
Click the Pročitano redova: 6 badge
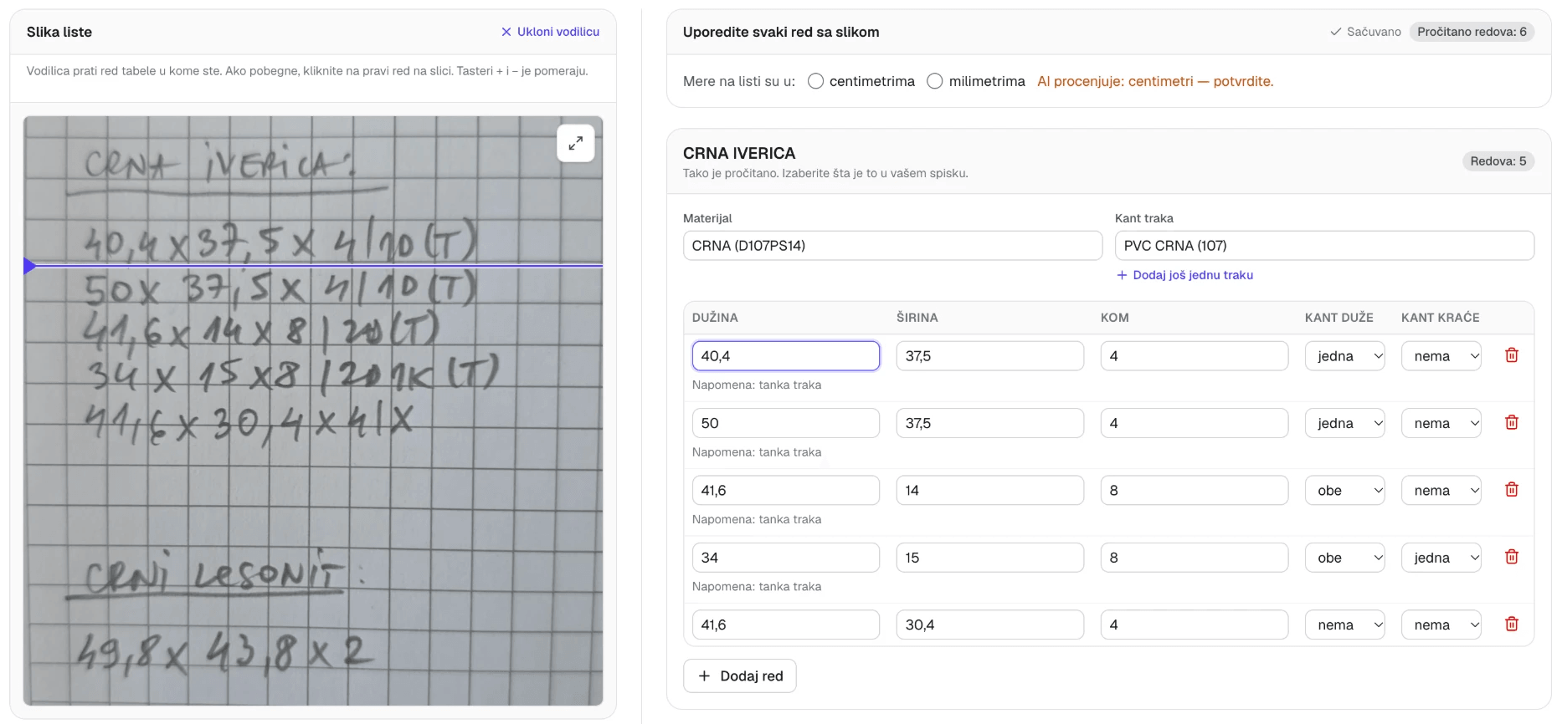point(1472,32)
